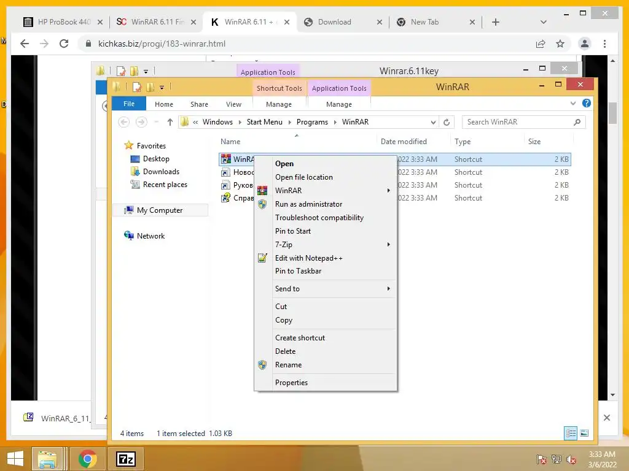Viewport: 629px width, 471px height.
Task: Click the Programs breadcrumb segment
Action: tap(312, 122)
